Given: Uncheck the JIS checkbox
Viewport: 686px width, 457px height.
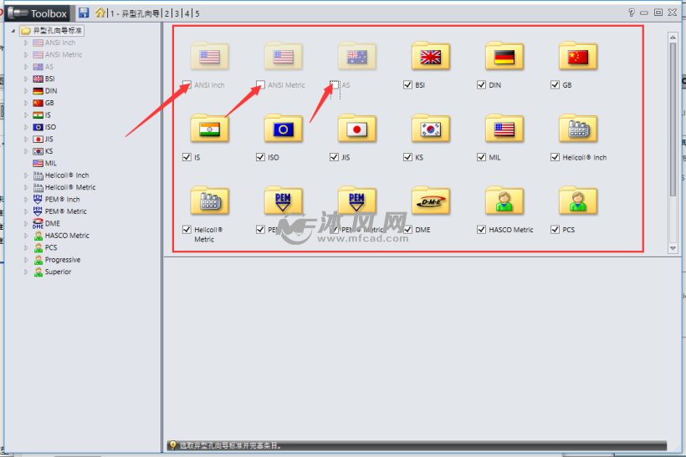Looking at the screenshot, I should click(x=335, y=157).
